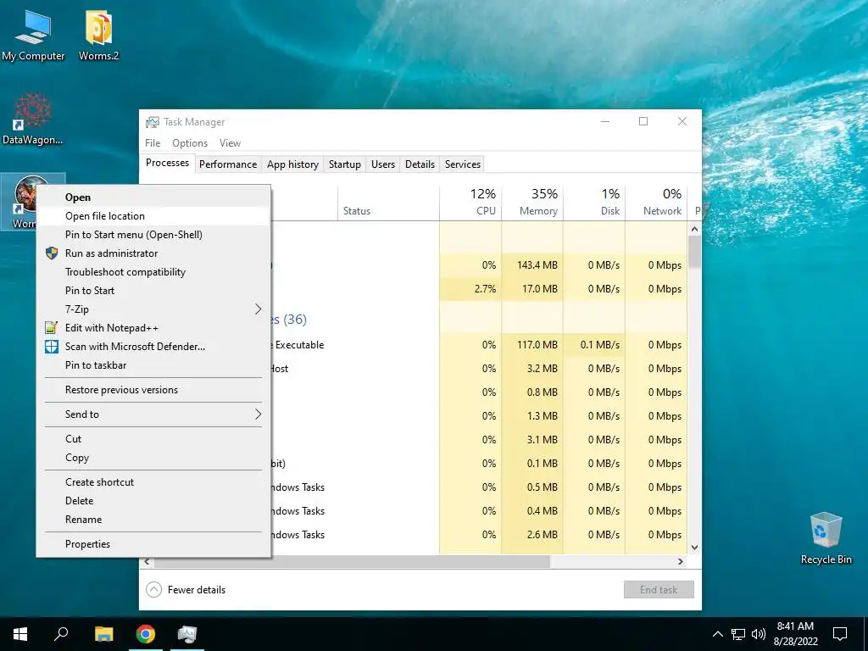Open Properties from context menu

(153, 543)
